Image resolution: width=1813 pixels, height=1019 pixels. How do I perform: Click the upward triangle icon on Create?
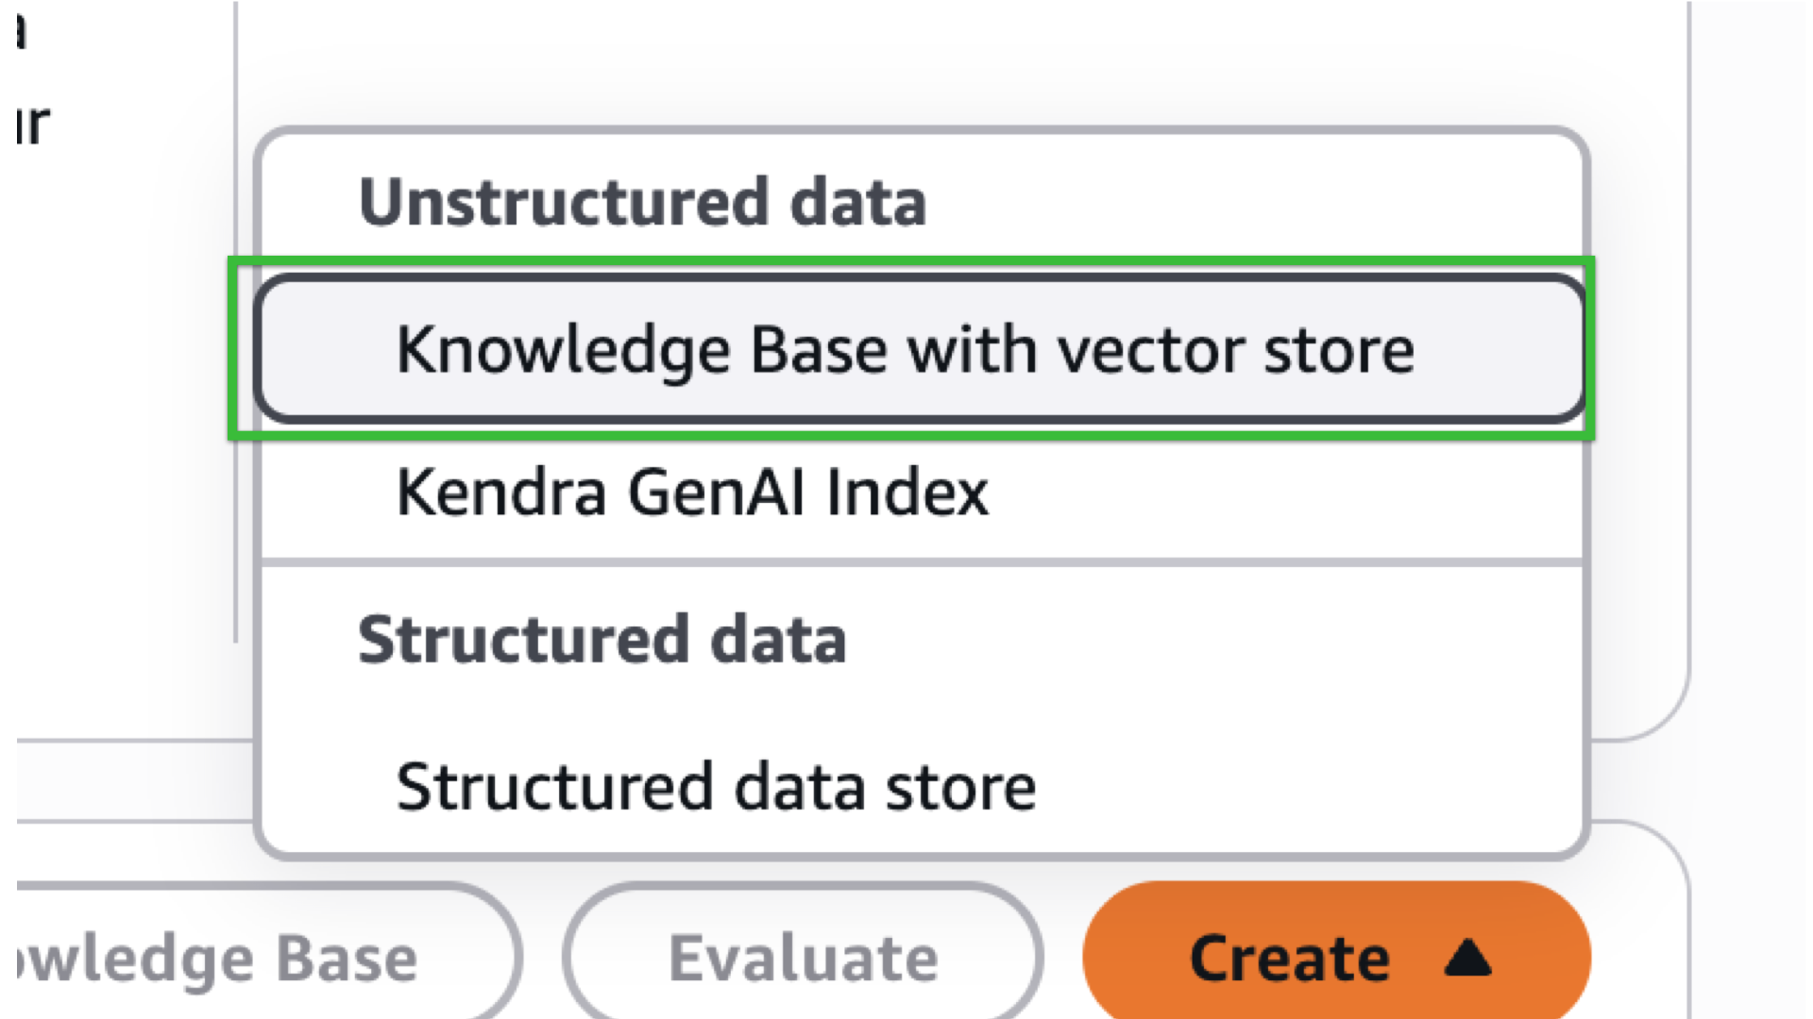pyautogui.click(x=1467, y=959)
